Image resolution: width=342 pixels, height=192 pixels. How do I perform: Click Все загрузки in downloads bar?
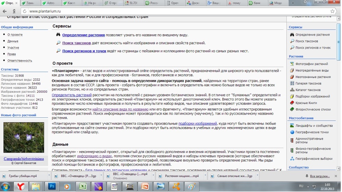(320, 176)
